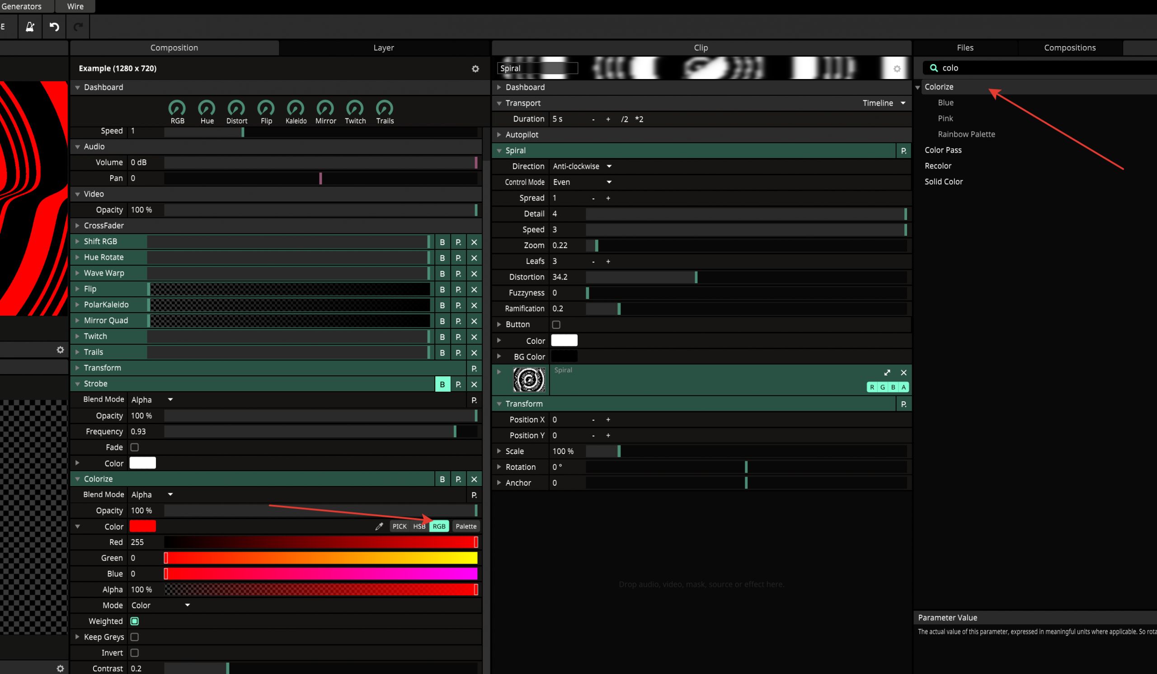Click the Spiral source thumbnail

(x=529, y=379)
